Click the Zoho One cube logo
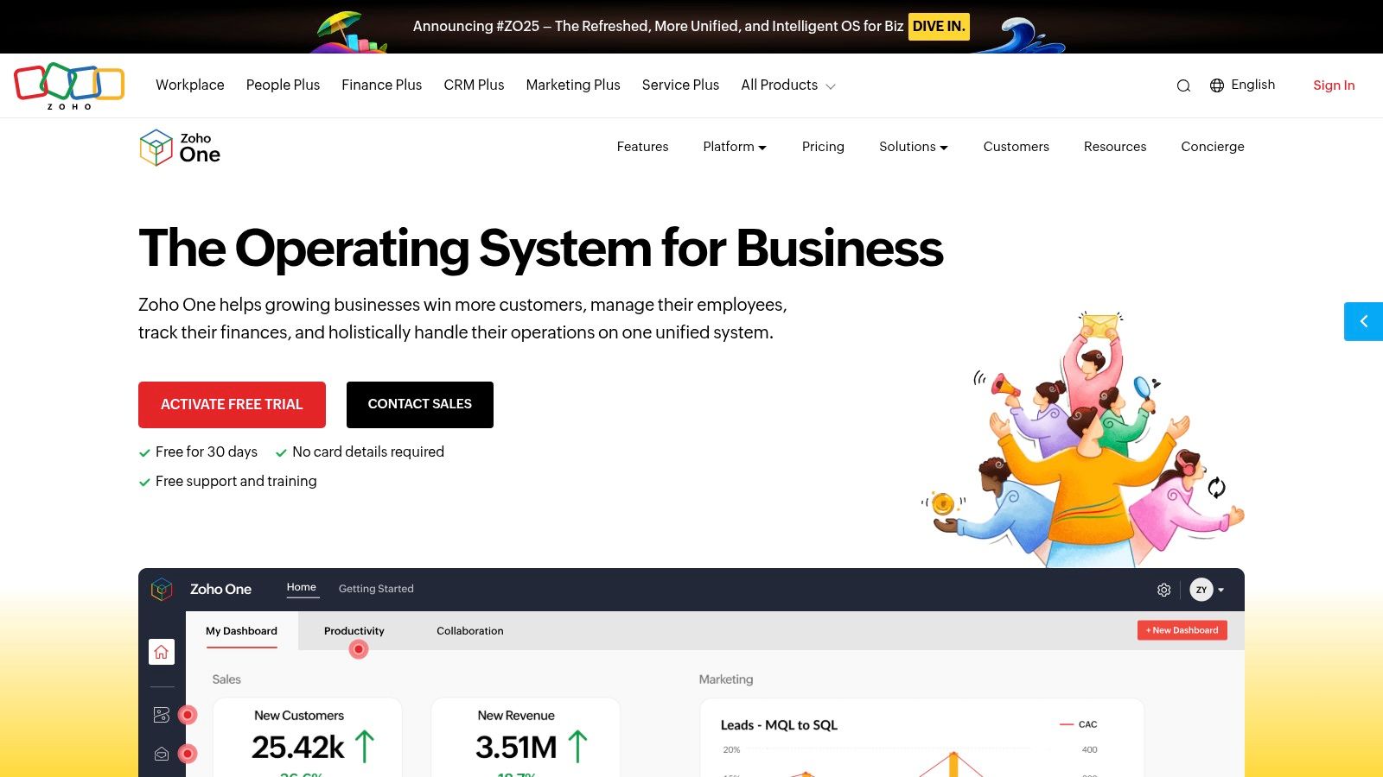 (156, 147)
